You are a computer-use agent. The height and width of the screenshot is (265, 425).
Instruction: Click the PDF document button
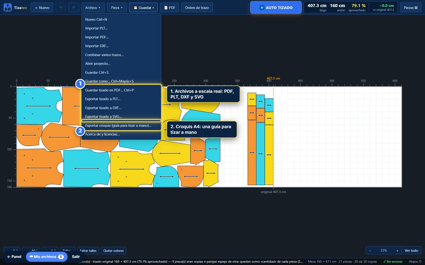point(169,8)
